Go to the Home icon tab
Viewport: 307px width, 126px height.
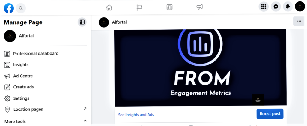109,7
